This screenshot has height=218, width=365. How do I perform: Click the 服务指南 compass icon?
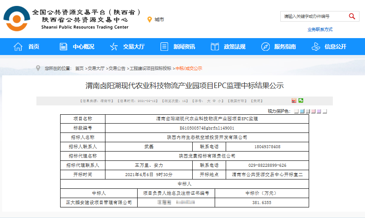click(x=265, y=47)
